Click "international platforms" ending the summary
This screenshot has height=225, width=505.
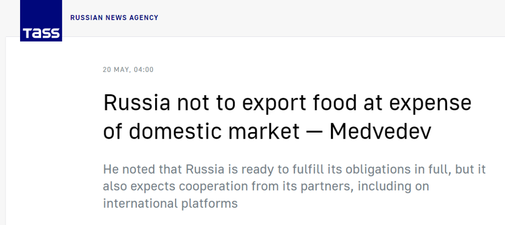point(170,204)
